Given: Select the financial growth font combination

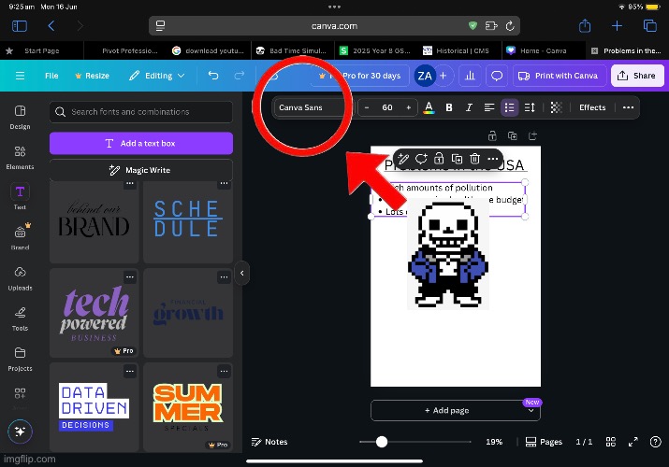Looking at the screenshot, I should tap(188, 313).
